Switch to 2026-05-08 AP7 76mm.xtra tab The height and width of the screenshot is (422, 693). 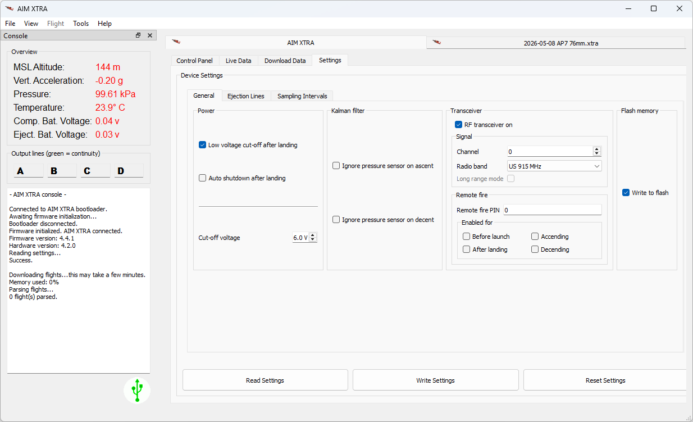pos(556,43)
